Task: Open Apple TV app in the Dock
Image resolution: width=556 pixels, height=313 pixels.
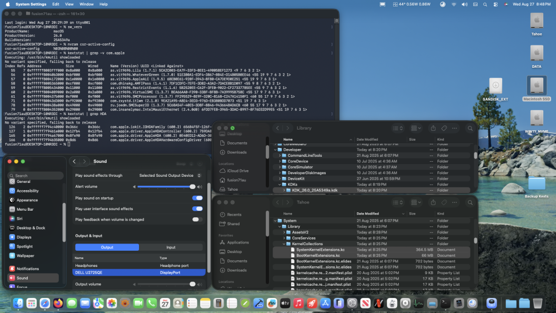Action: pyautogui.click(x=285, y=303)
